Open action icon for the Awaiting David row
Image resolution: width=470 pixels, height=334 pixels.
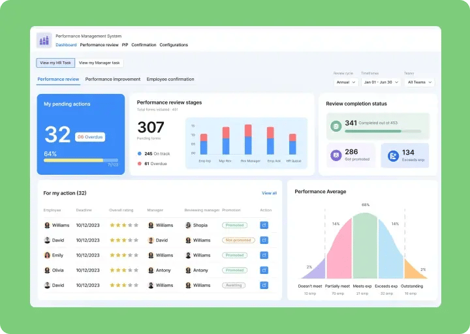click(x=264, y=285)
